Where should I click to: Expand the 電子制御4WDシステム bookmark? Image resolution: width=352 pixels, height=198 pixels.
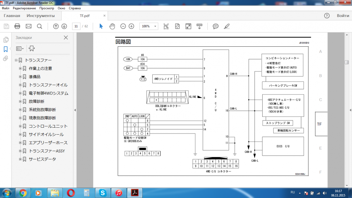pyautogui.click(x=21, y=93)
